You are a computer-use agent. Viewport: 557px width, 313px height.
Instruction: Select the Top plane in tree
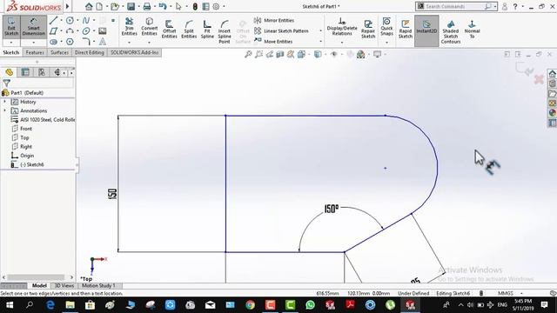20,137
